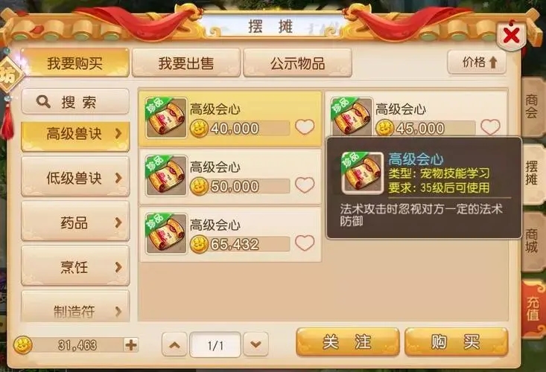546x372 pixels.
Task: Open the 公示物品 tab
Action: [x=297, y=63]
